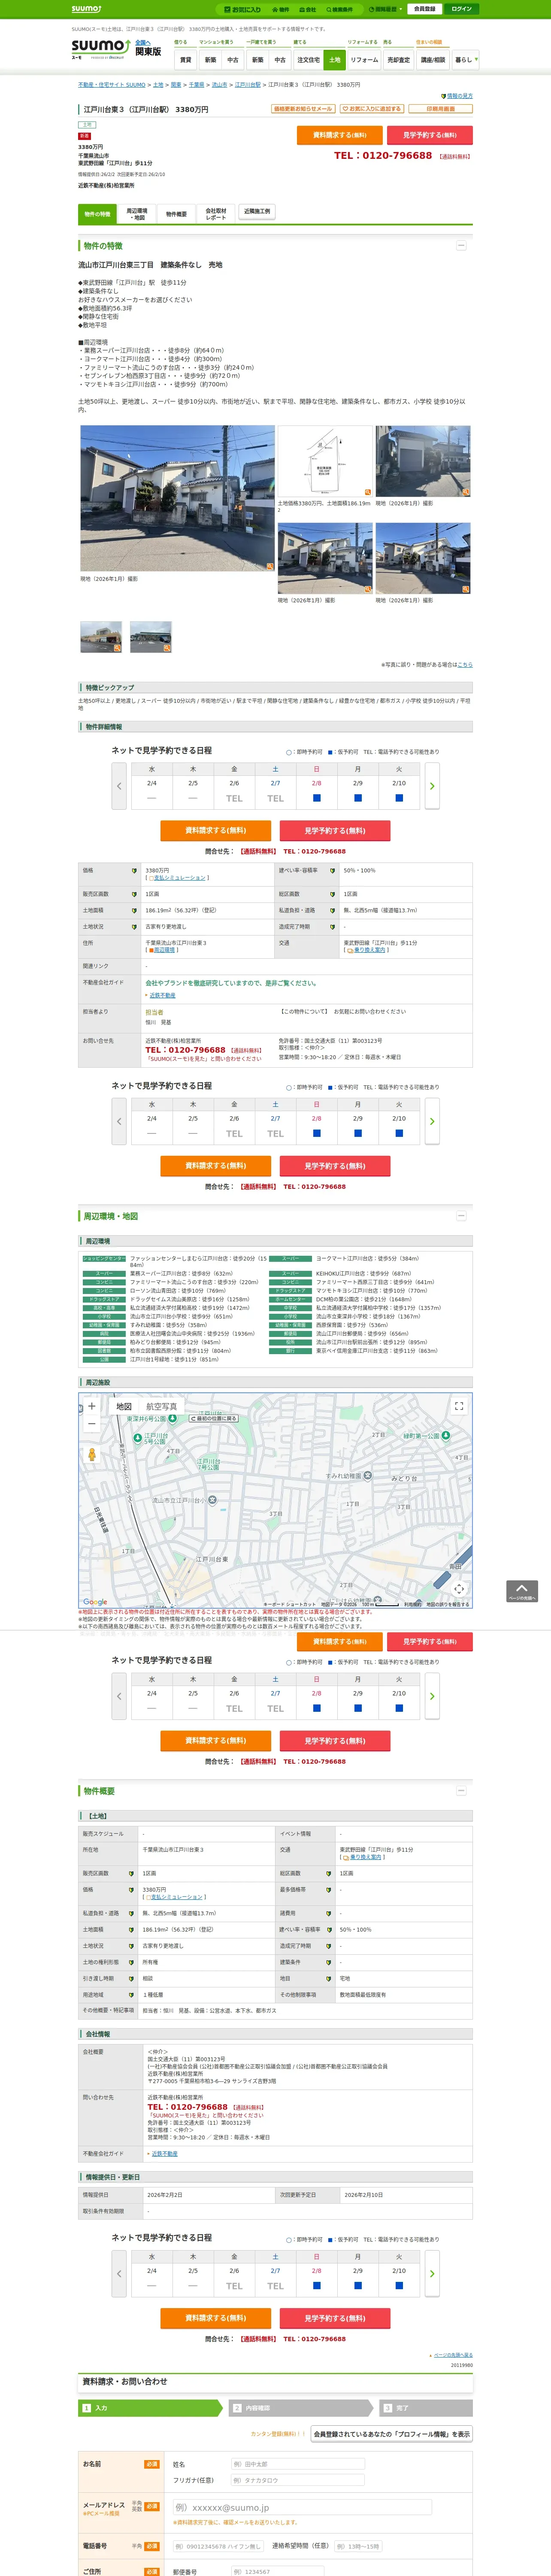This screenshot has height=2576, width=551.
Task: Click the メールアドレス input field
Action: tap(301, 2507)
